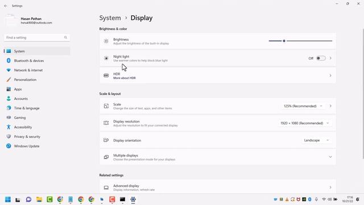Click the Night light icon

pyautogui.click(x=106, y=58)
